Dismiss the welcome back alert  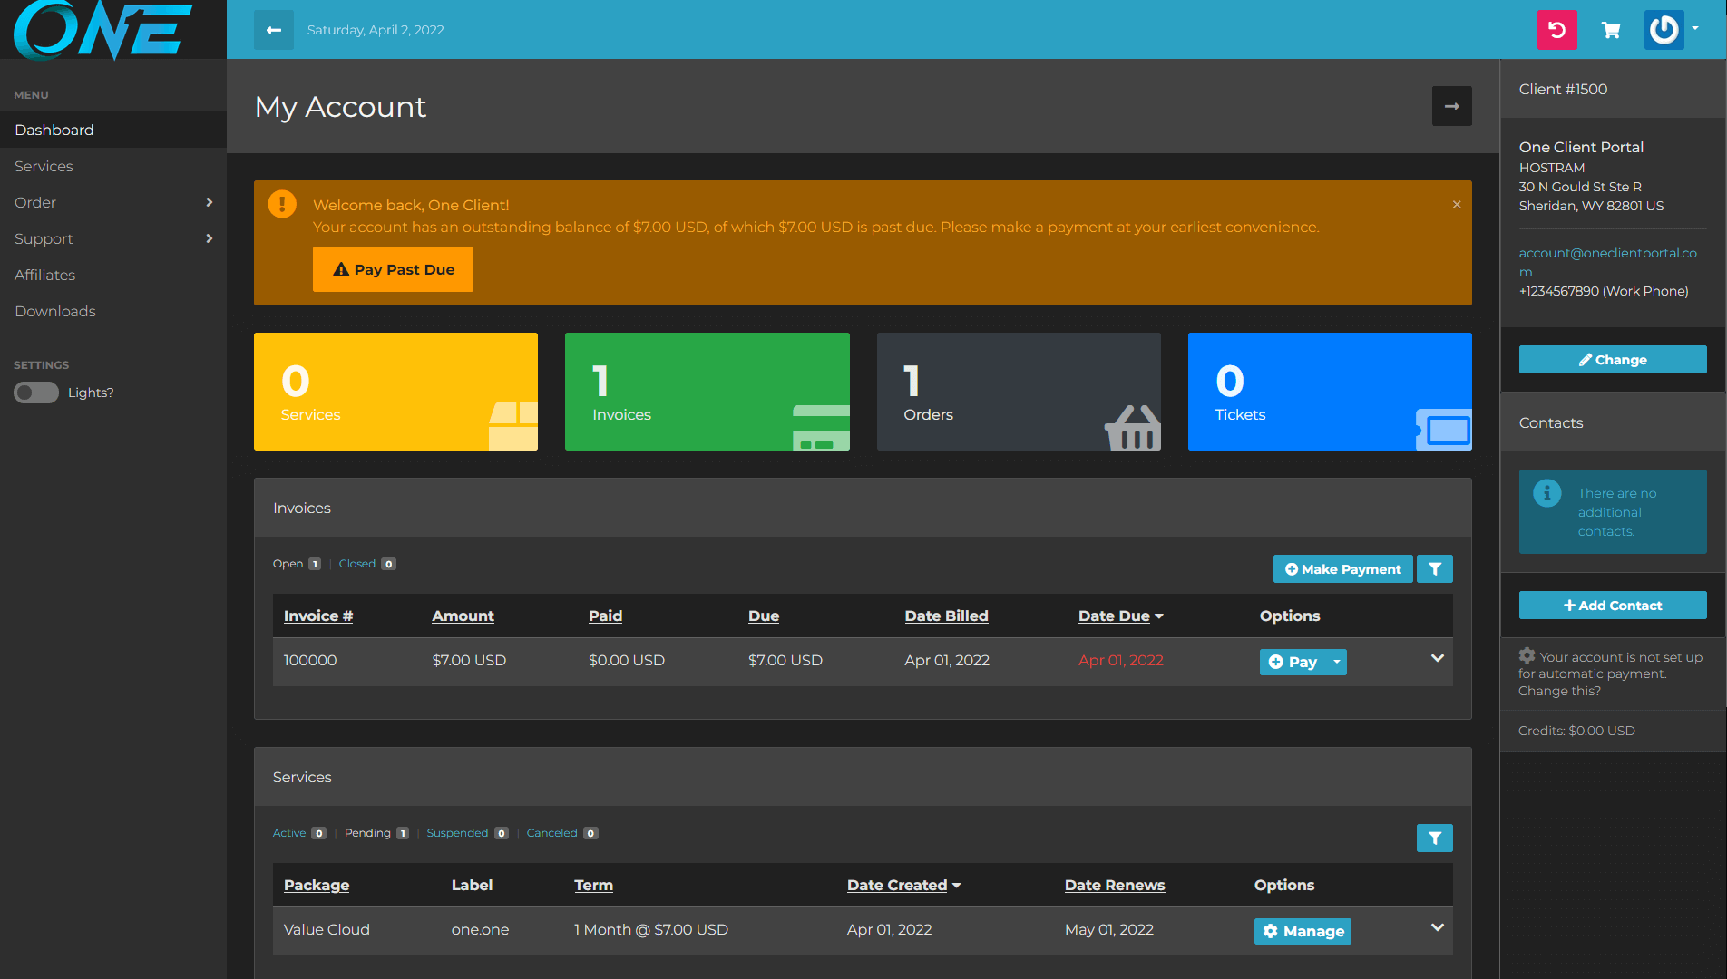(1457, 205)
